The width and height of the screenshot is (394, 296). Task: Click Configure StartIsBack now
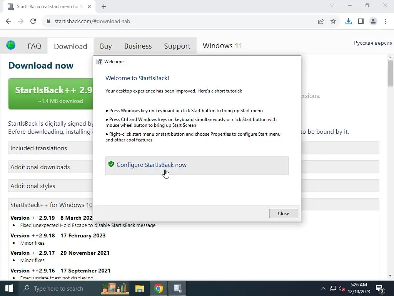197,166
